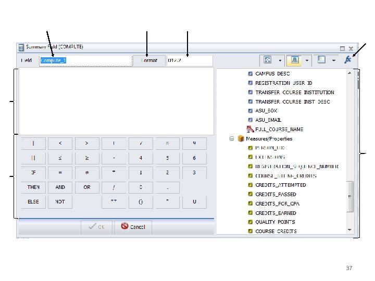Select the REGISTRATION USER ID field
The width and height of the screenshot is (375, 281).
[x=284, y=83]
